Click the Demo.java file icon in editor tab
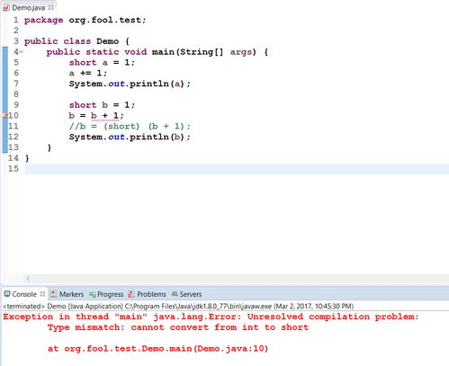The height and width of the screenshot is (366, 449). coord(6,7)
